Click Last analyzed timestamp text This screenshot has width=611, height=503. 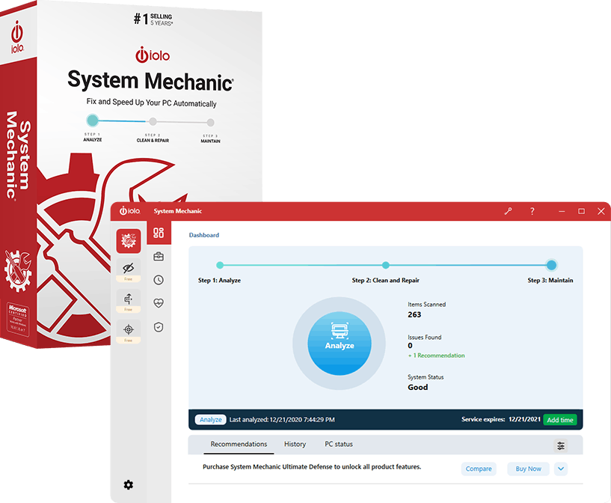282,420
